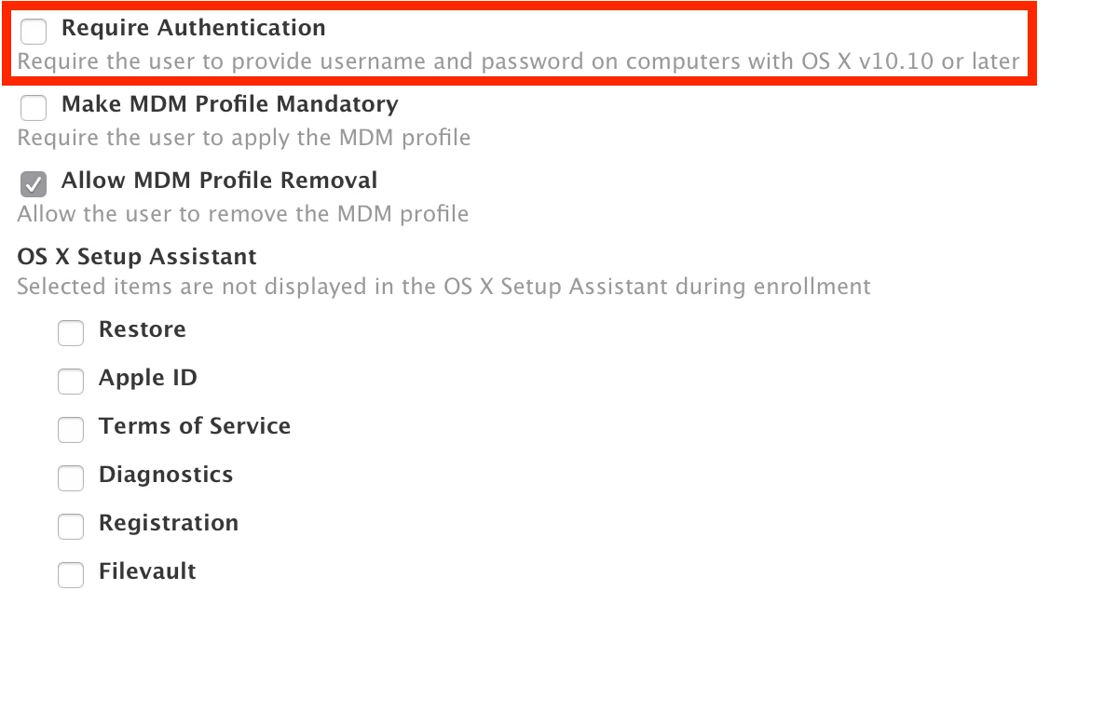This screenshot has height=724, width=1105.
Task: Click the Registration label text
Action: tap(169, 524)
